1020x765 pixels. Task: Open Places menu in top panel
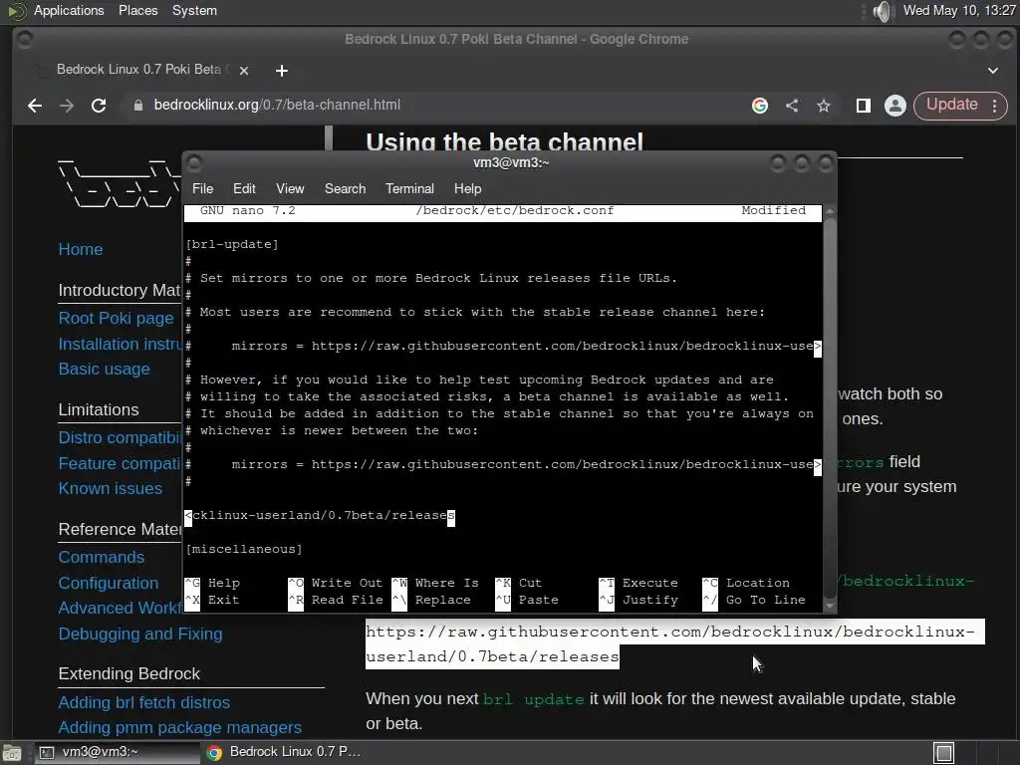point(137,10)
